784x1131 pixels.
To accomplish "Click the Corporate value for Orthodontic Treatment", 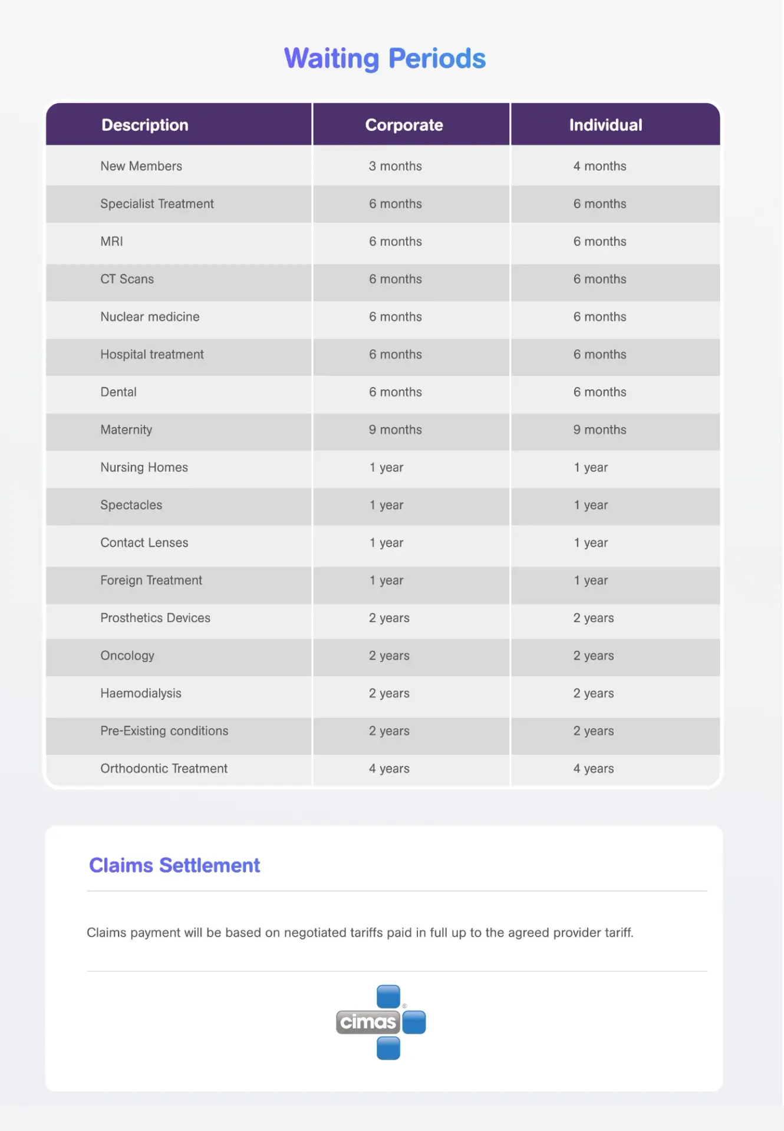I will pos(389,769).
